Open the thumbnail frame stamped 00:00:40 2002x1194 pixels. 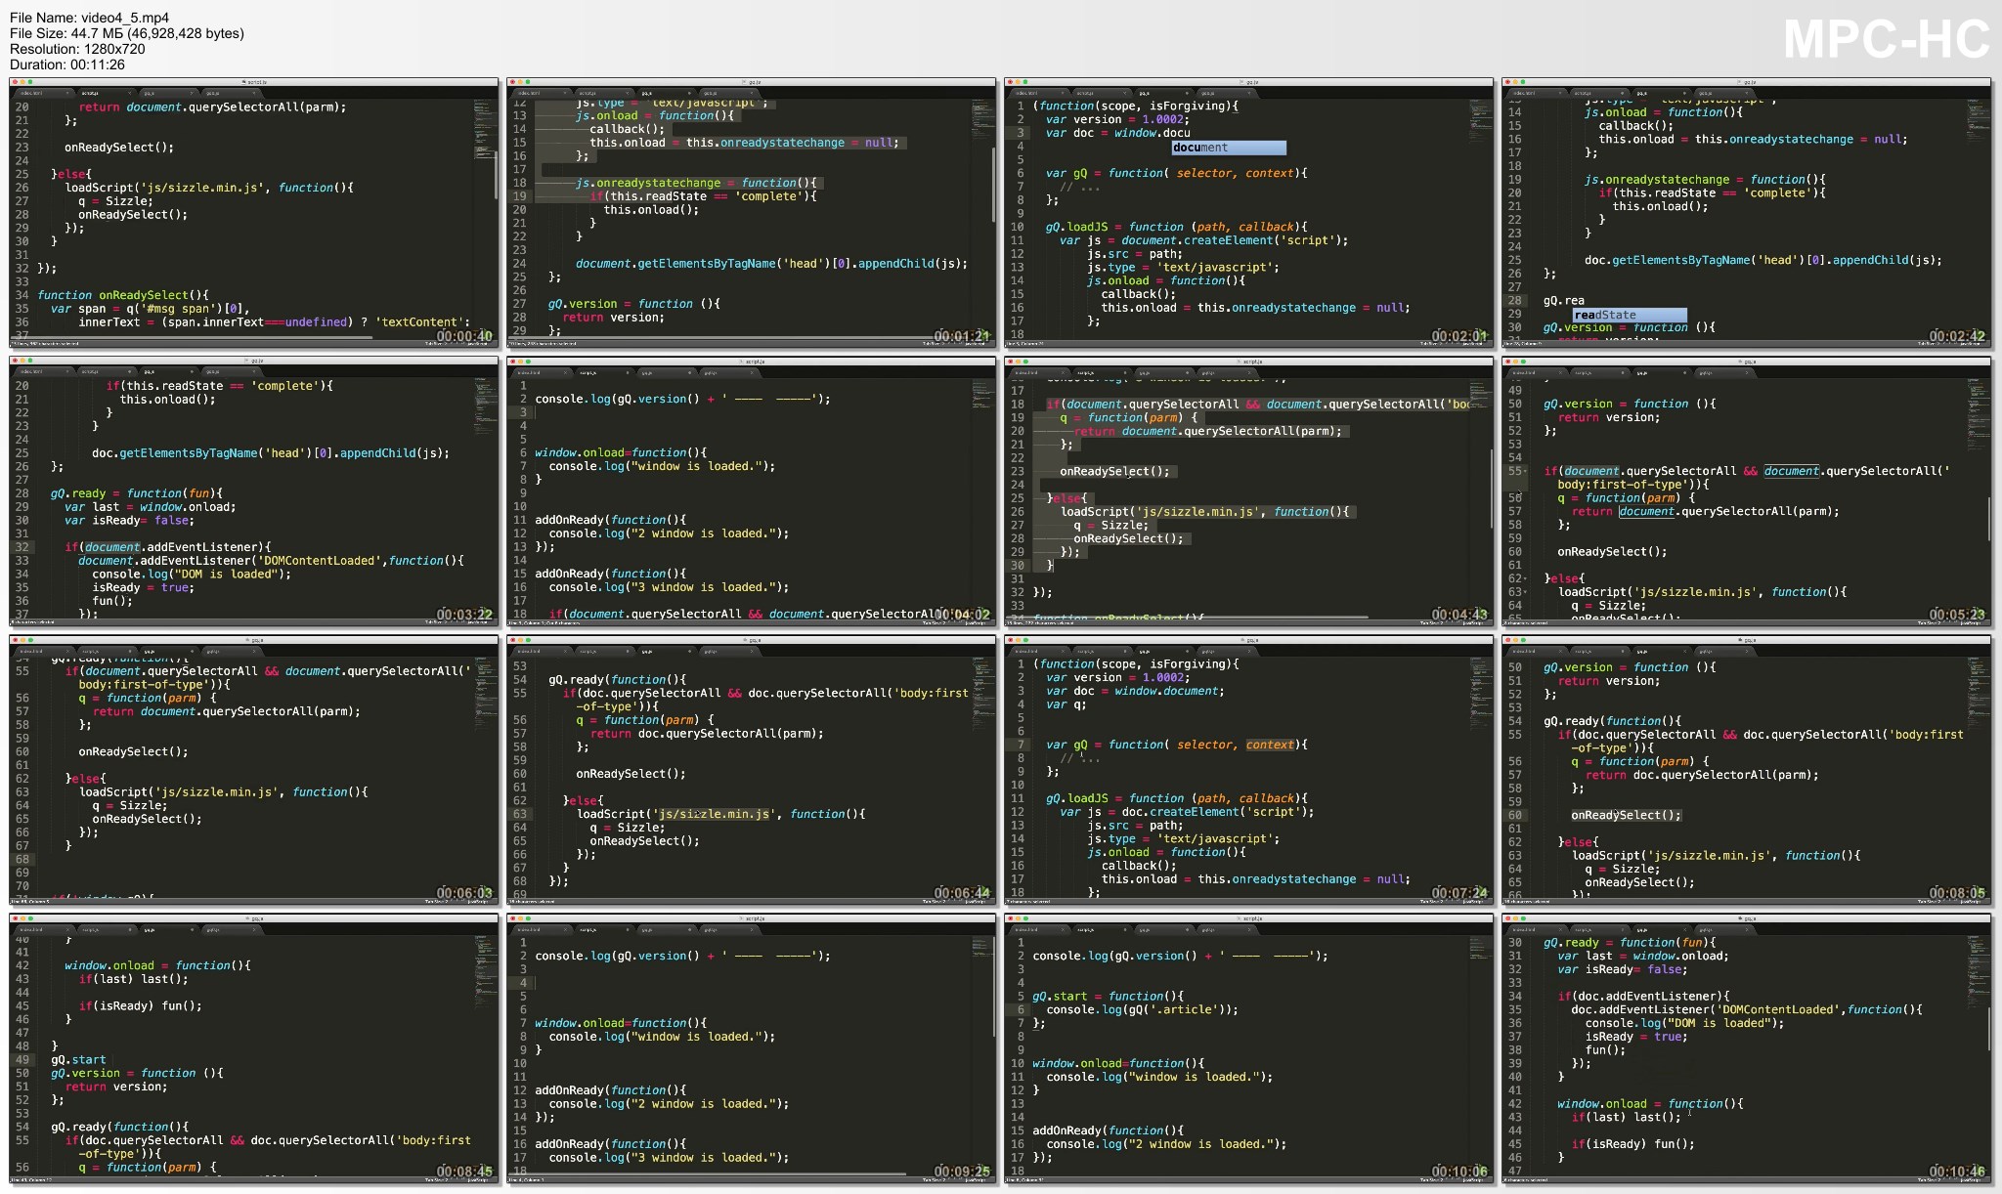click(x=254, y=213)
